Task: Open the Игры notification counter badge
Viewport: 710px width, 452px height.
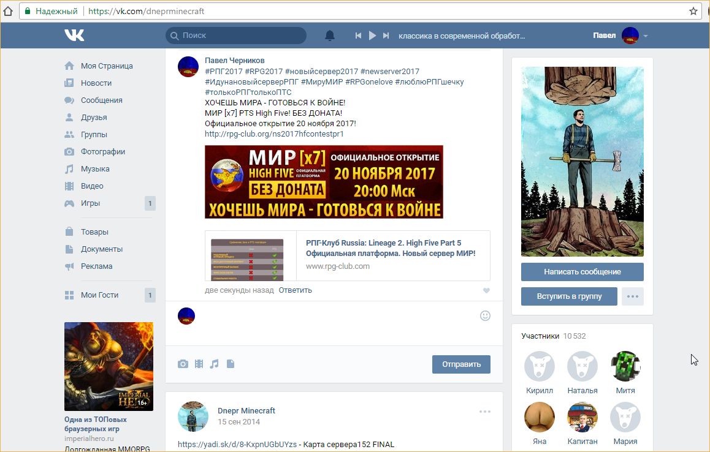Action: [150, 203]
